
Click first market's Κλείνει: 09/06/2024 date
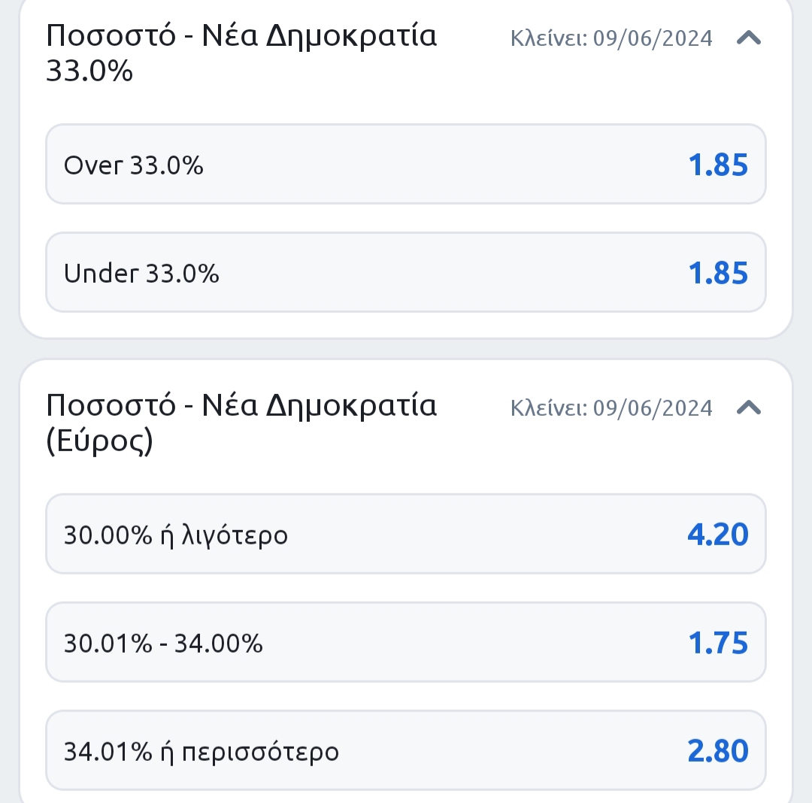point(611,38)
